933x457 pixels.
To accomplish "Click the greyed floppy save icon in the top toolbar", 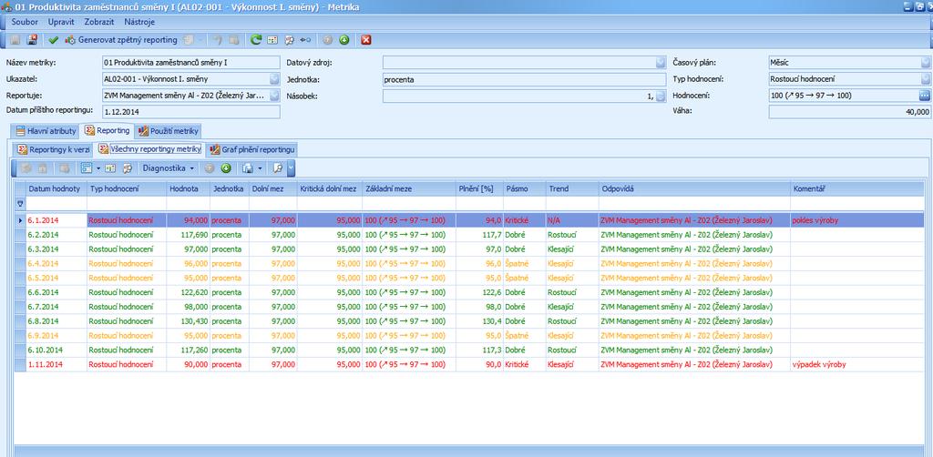I will tap(16, 40).
